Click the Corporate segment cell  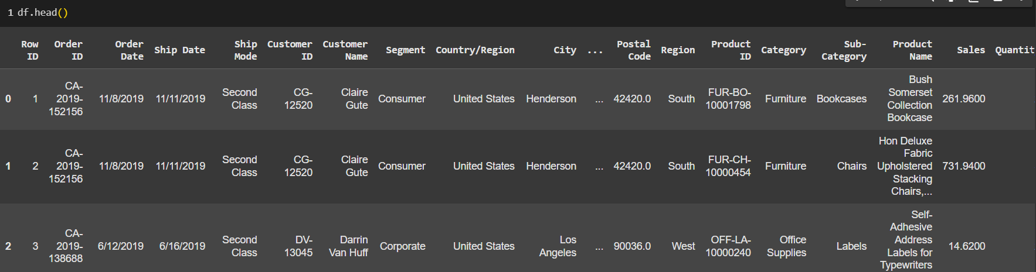pos(402,246)
